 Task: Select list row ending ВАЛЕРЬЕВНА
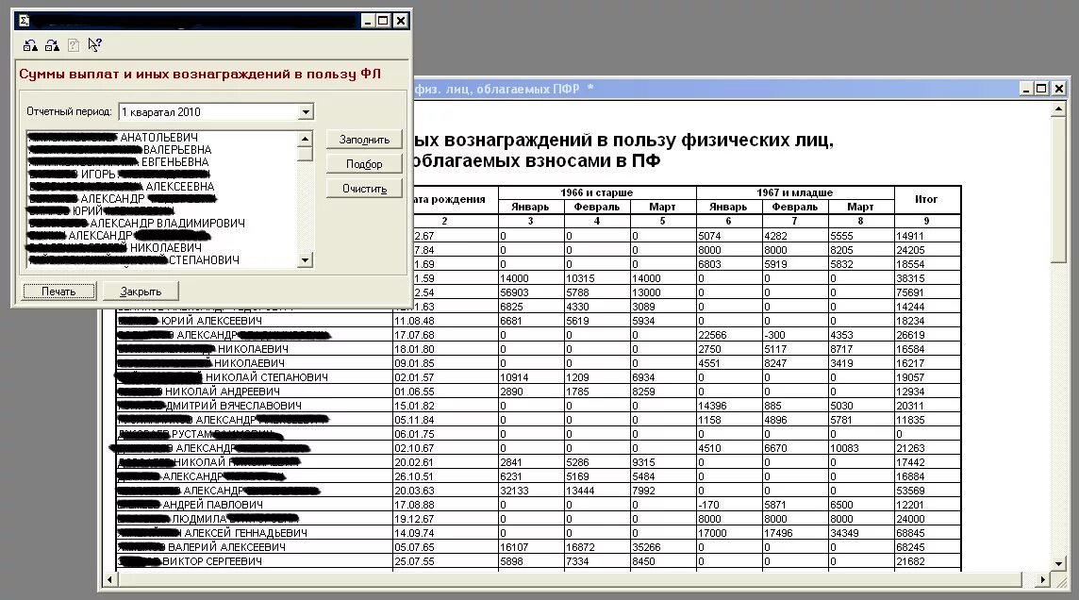tap(162, 150)
